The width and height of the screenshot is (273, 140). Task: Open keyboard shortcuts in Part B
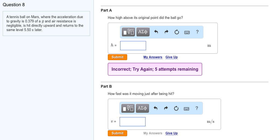(x=186, y=108)
